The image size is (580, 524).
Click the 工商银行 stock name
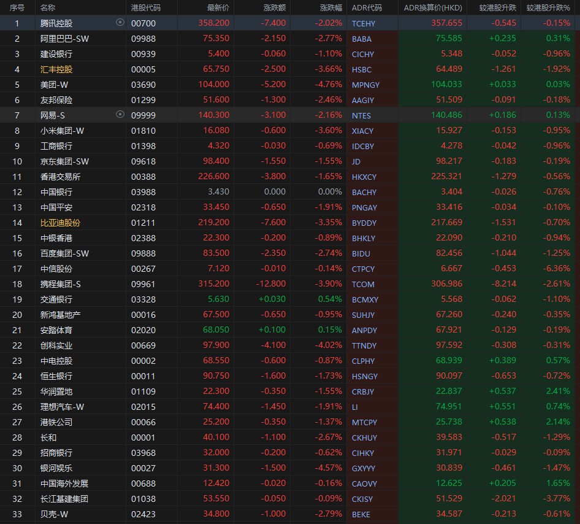pos(56,146)
